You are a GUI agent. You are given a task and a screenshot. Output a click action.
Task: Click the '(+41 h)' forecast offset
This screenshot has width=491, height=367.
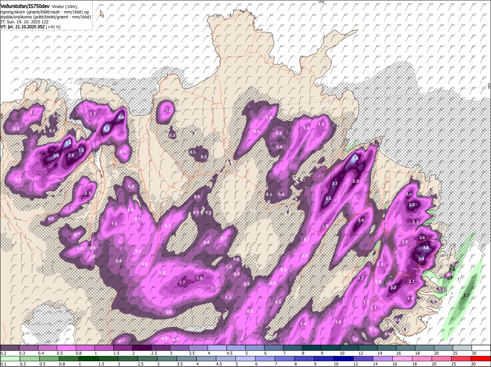53,27
